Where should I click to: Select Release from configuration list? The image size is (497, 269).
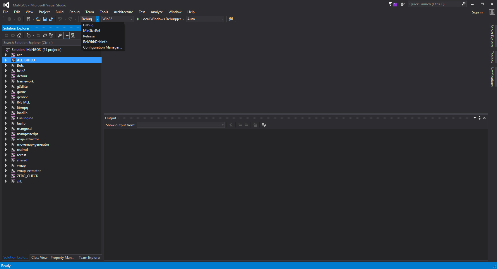click(103, 36)
